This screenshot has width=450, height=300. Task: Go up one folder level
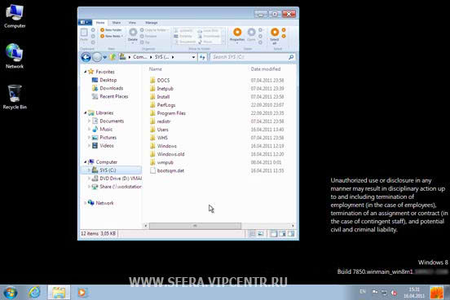point(112,57)
